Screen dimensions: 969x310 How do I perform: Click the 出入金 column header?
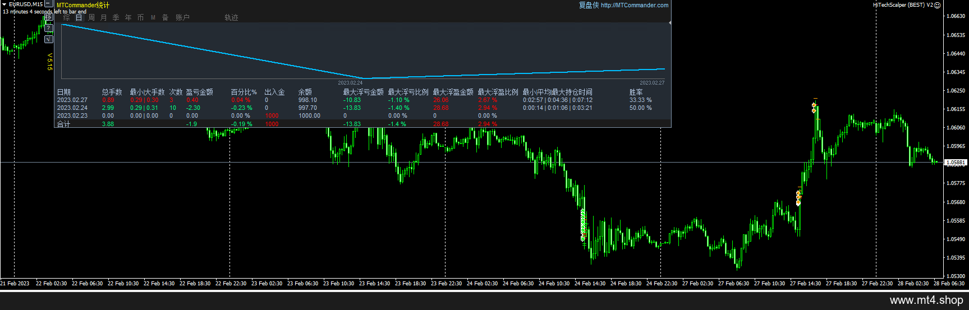274,92
